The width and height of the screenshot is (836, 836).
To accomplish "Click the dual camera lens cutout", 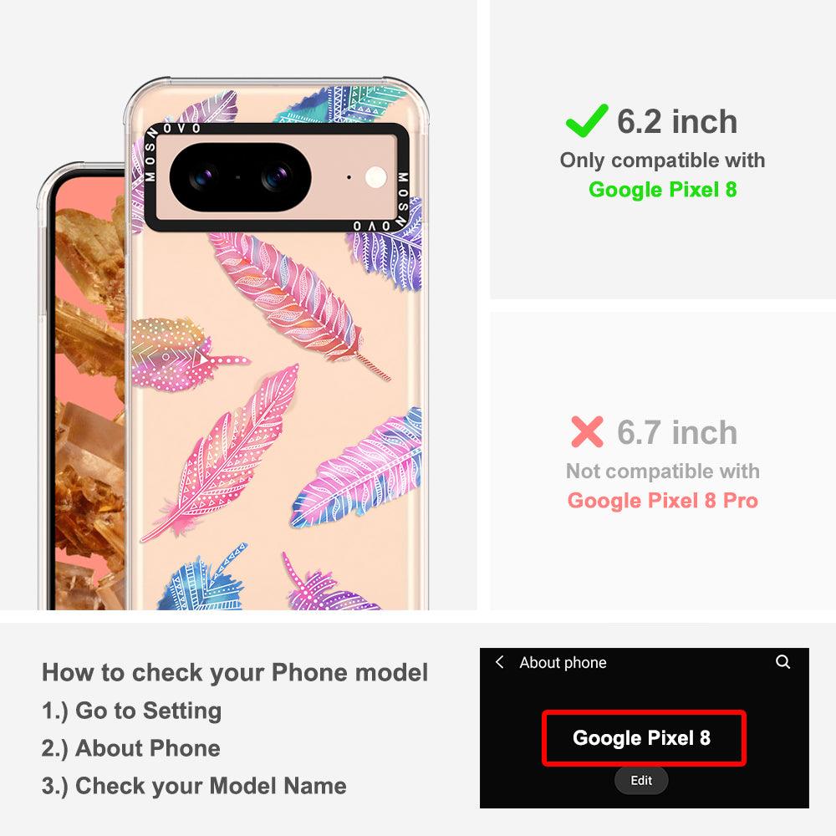I will [x=240, y=177].
